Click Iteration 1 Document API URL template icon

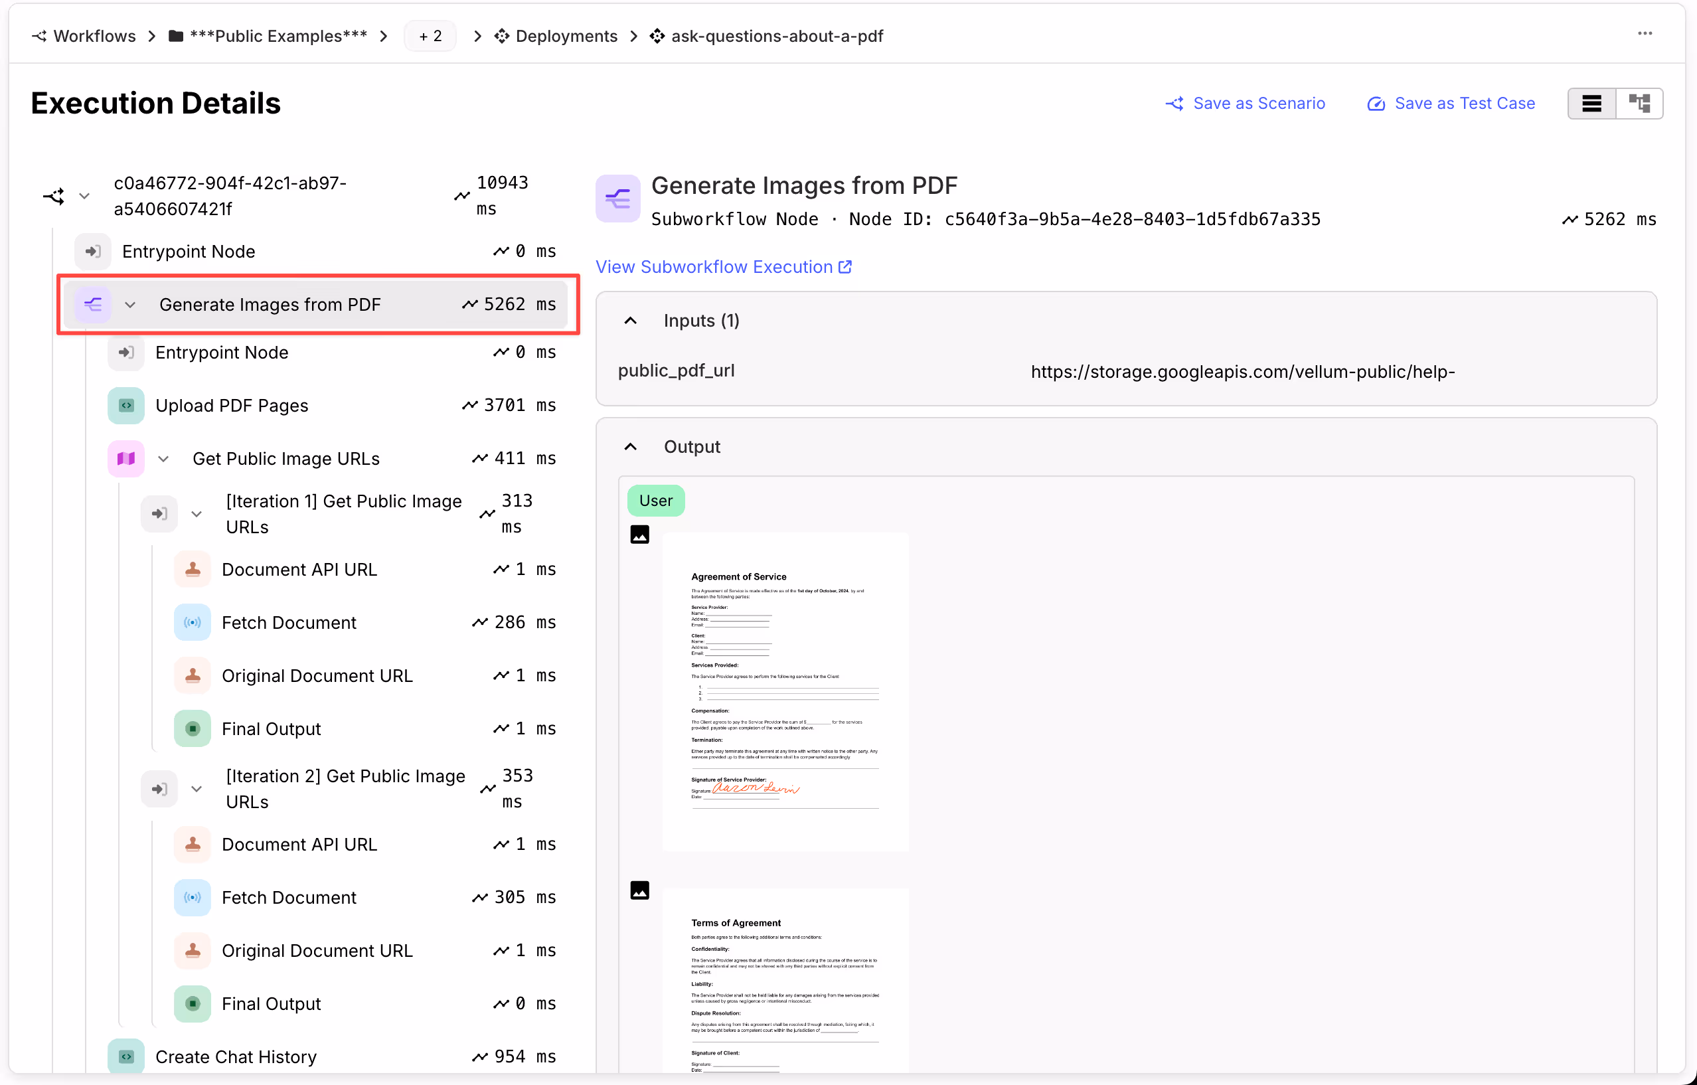click(x=193, y=569)
